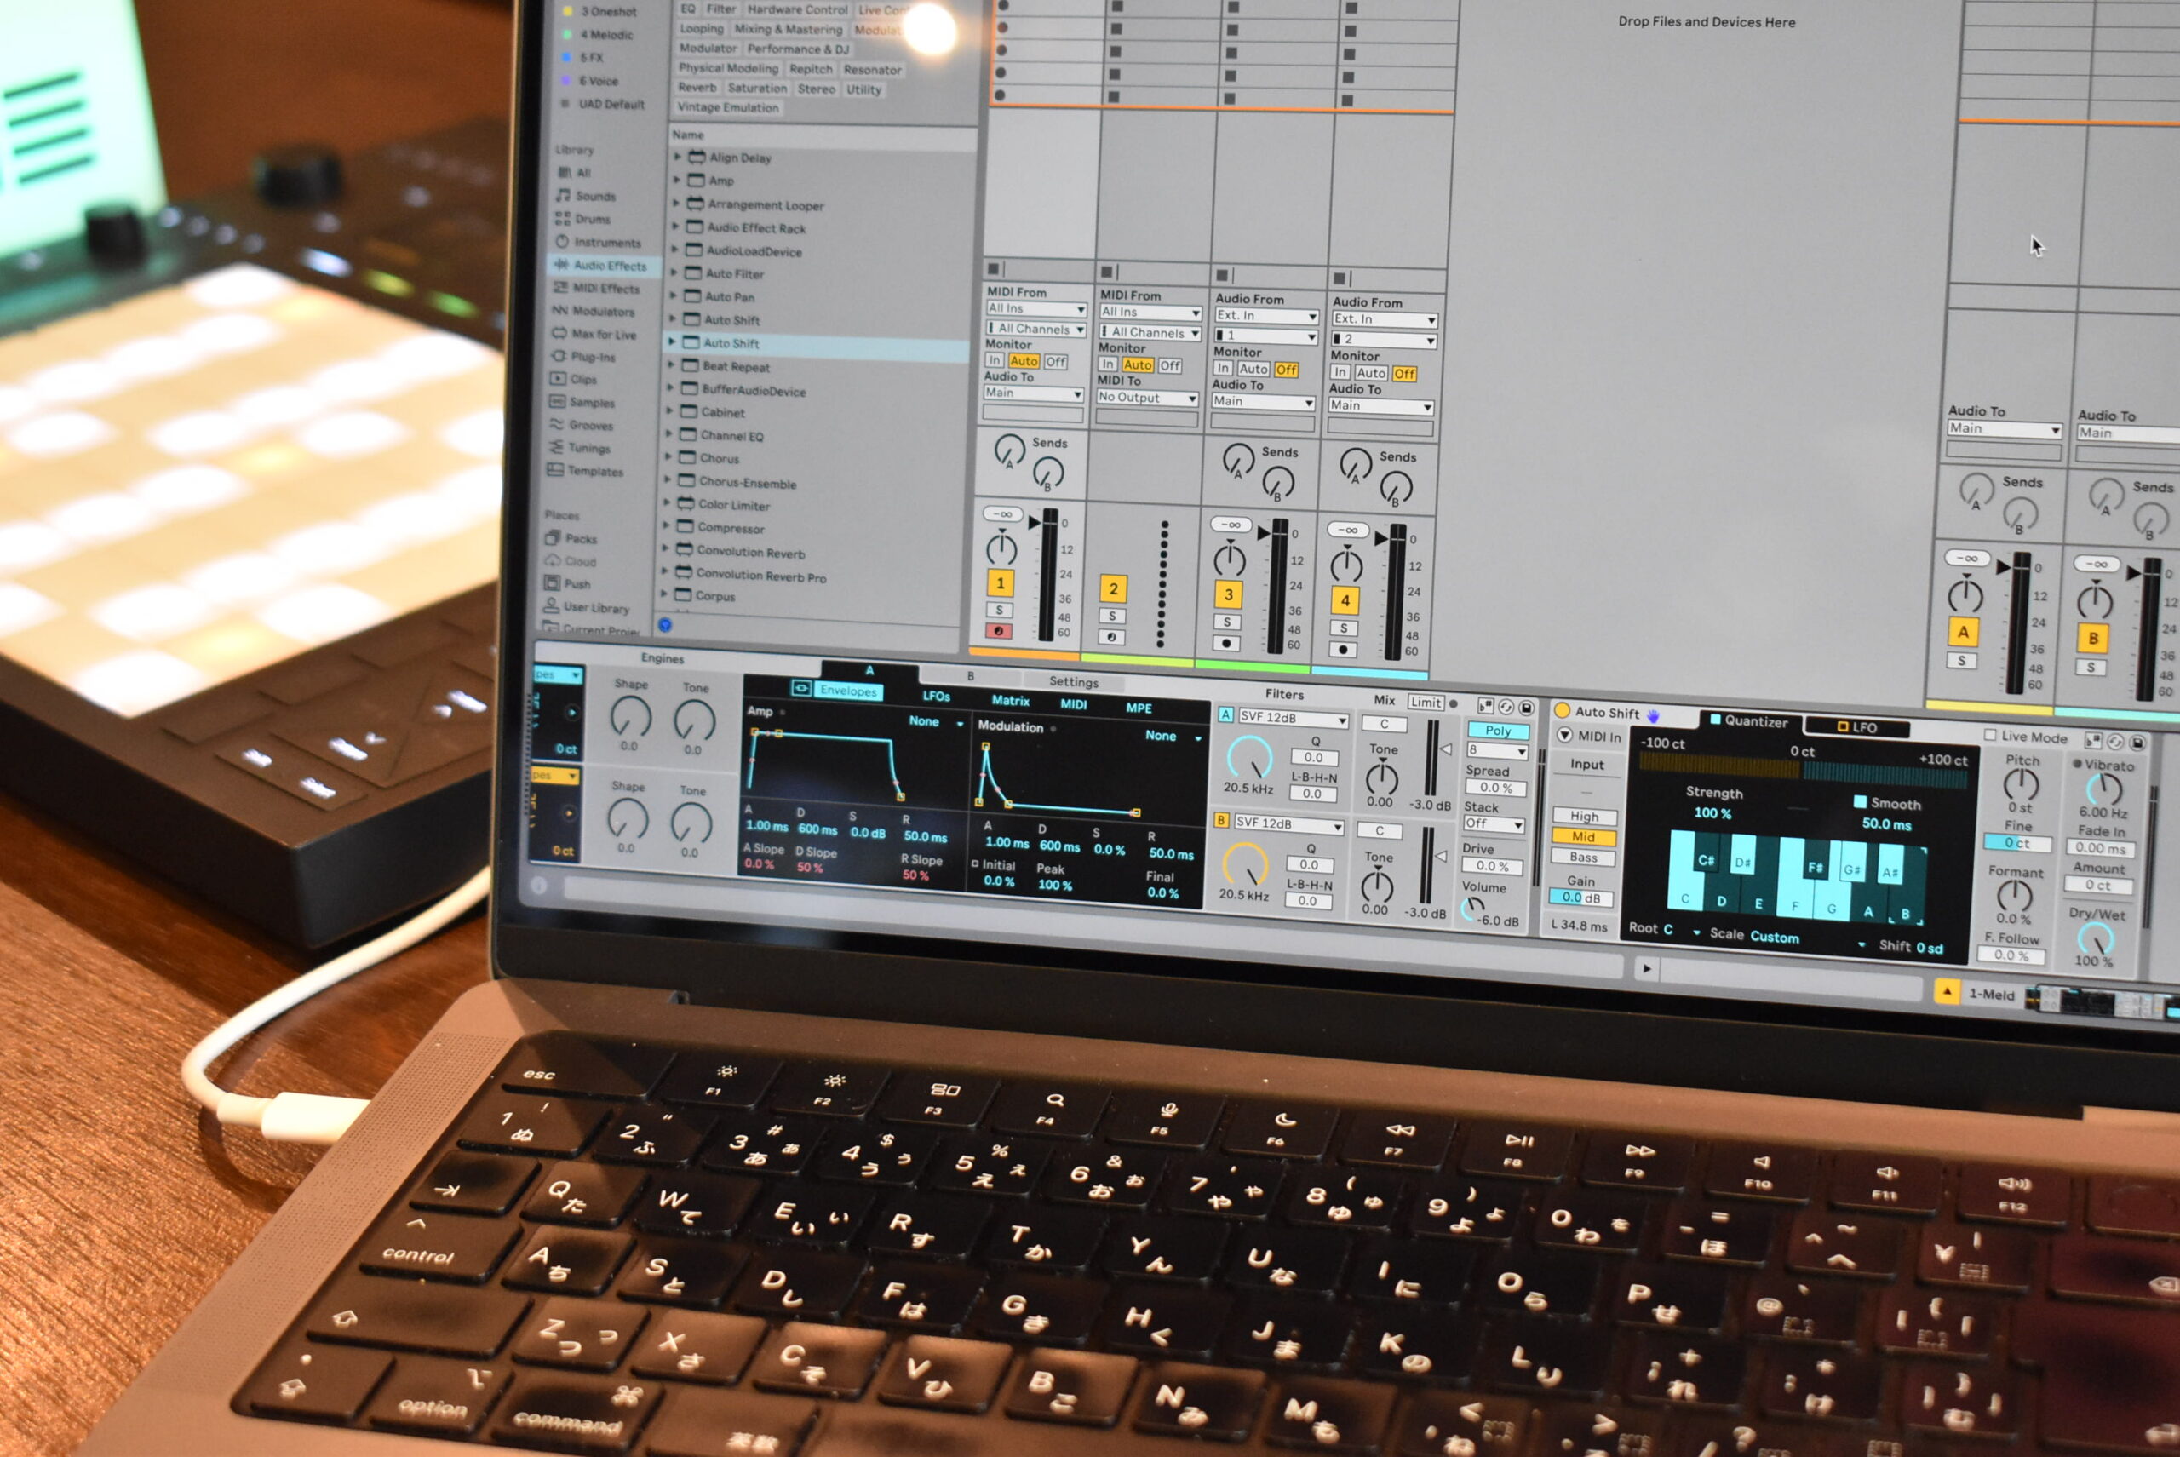2180x1457 pixels.
Task: Click the Poly button in Meld
Action: coord(1497,731)
